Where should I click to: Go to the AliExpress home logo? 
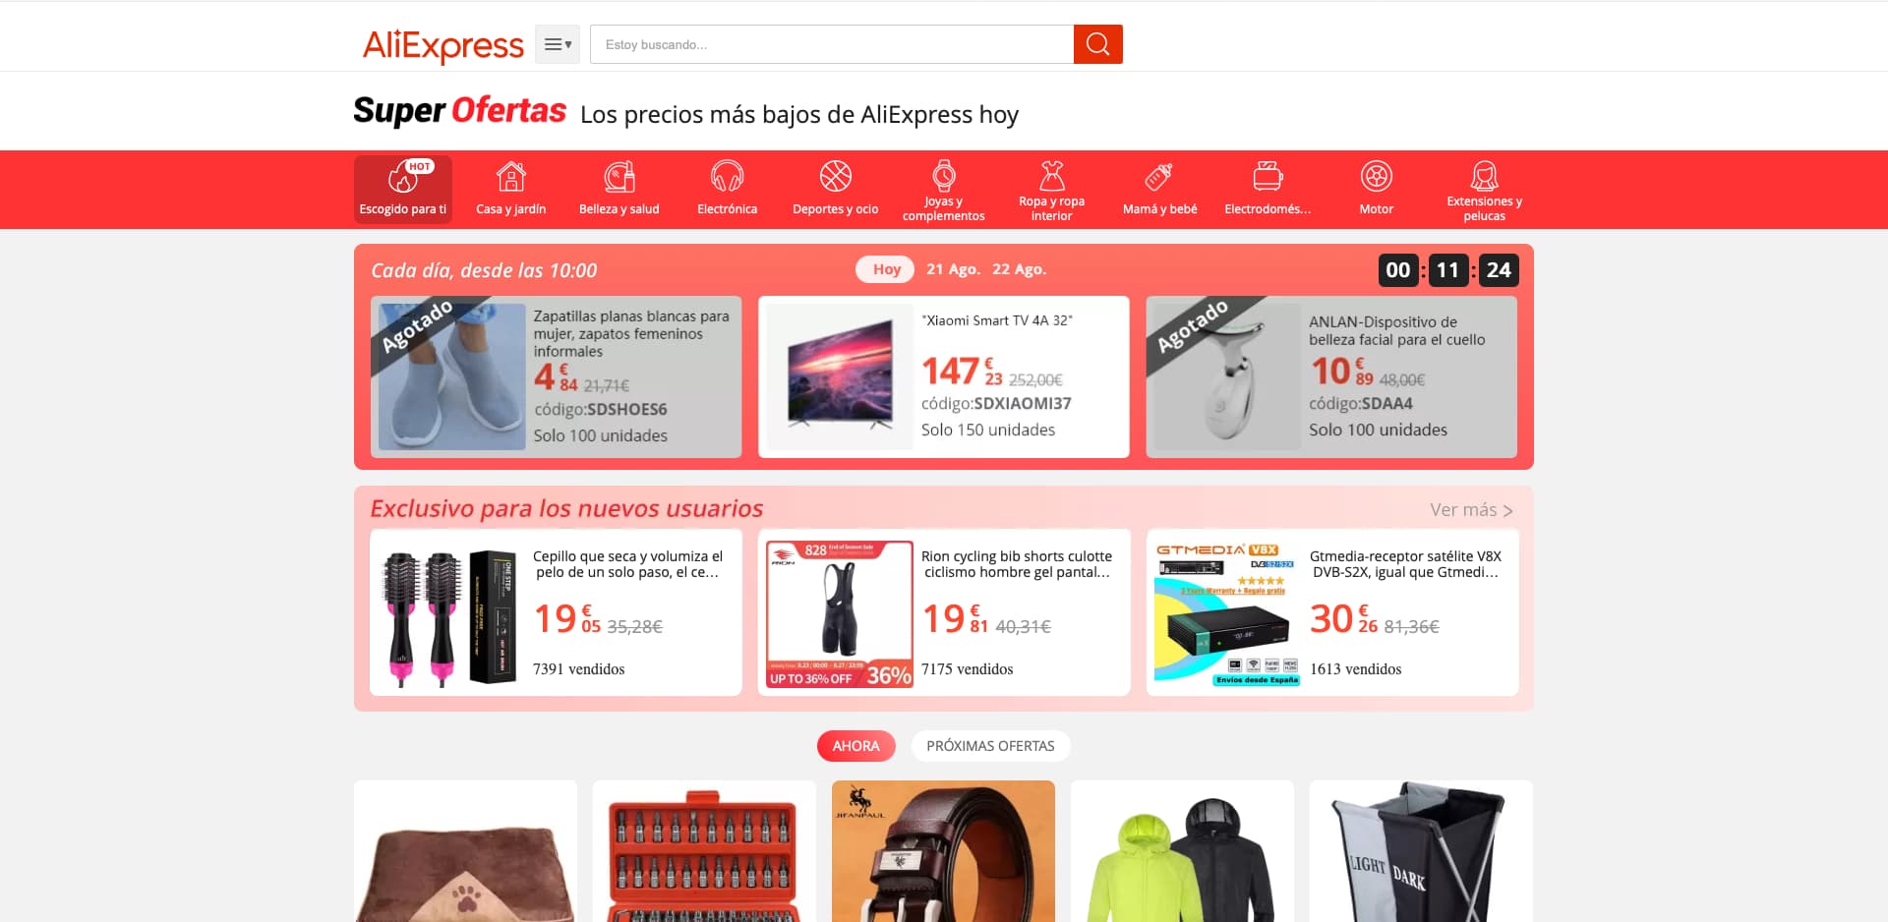click(x=443, y=45)
